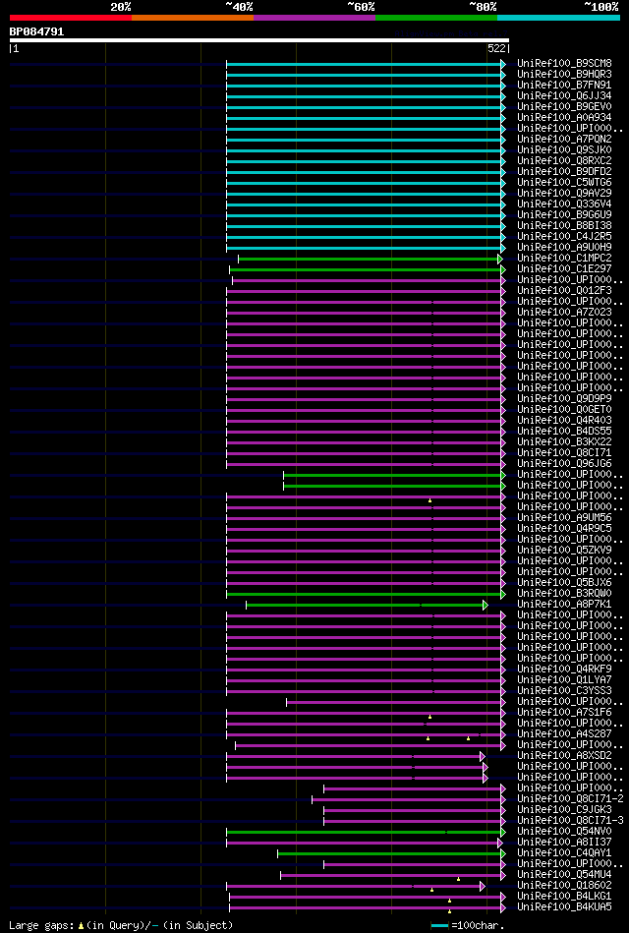Select the UniRef100_Q5BJX6 label

click(x=564, y=583)
